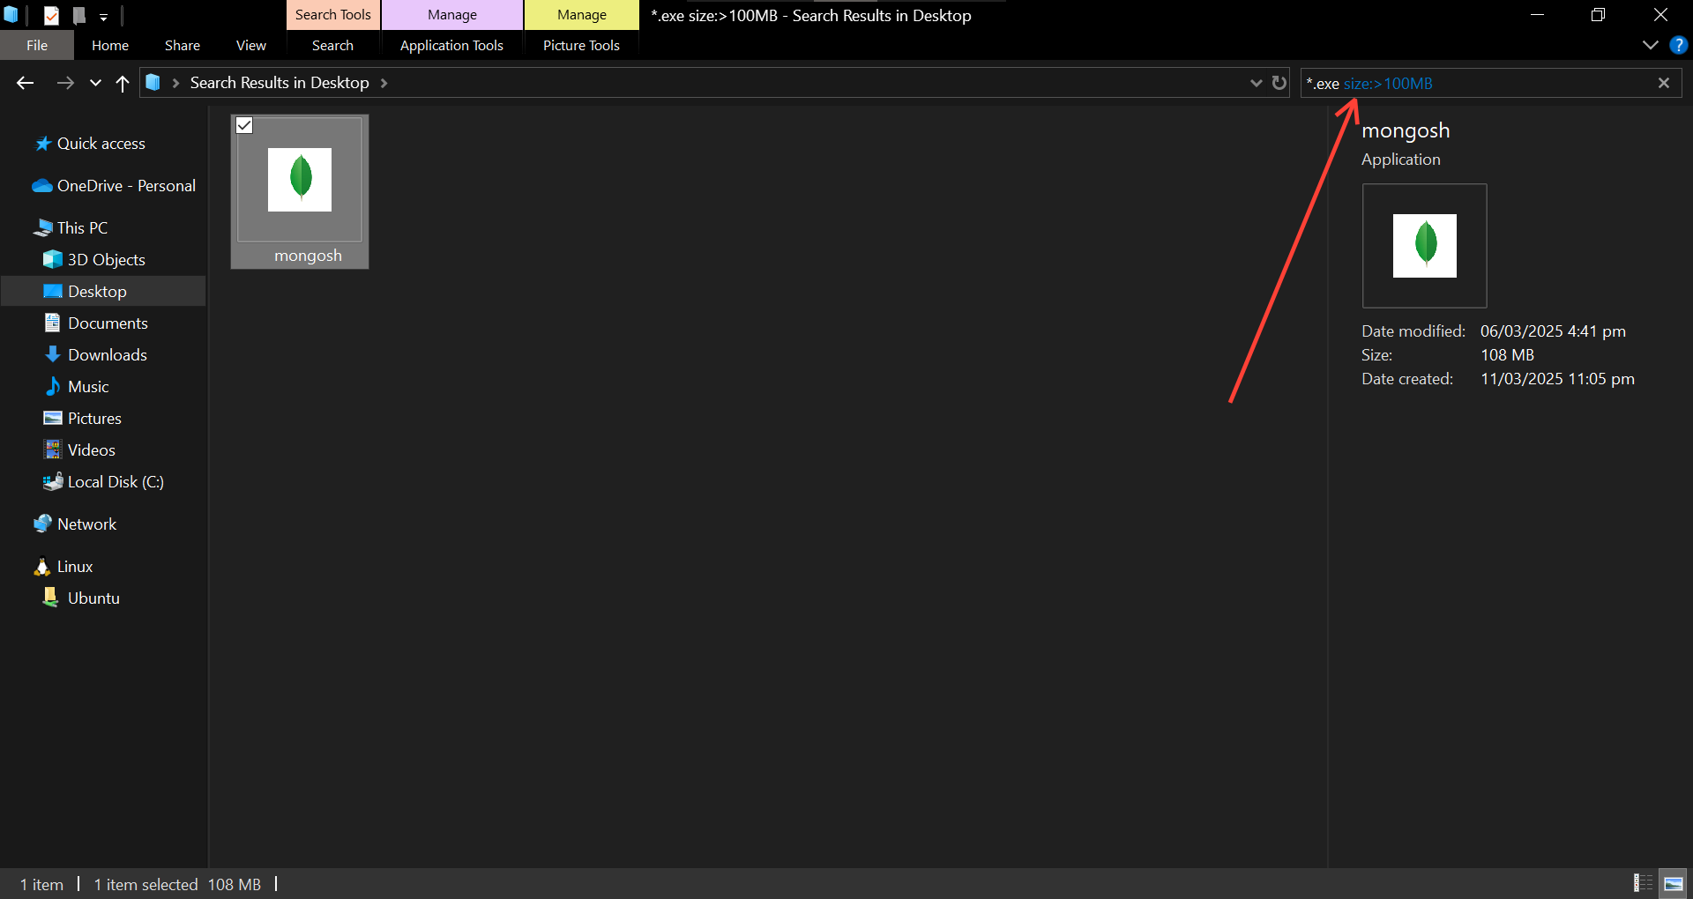Image resolution: width=1693 pixels, height=899 pixels.
Task: Click the Date modified value in details pane
Action: (x=1553, y=331)
